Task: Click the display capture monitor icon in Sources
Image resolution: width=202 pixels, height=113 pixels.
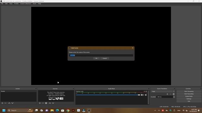Action: (x=54, y=98)
